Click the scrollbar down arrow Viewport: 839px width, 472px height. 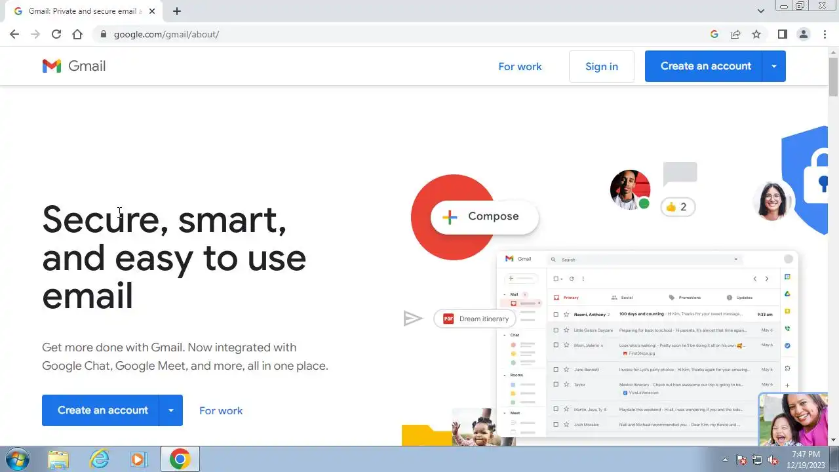click(833, 440)
